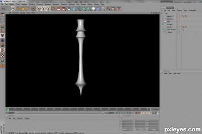Open the Render menu

(x=83, y=4)
